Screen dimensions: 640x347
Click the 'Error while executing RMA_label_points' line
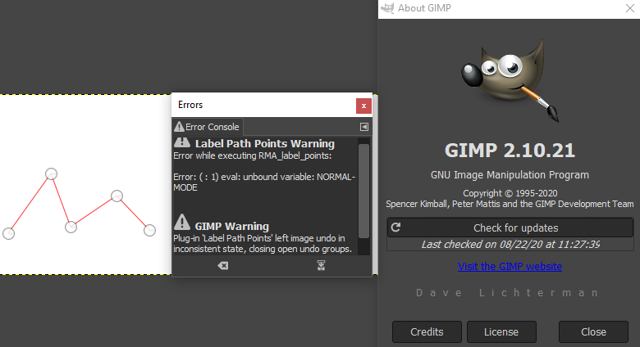[x=252, y=155]
